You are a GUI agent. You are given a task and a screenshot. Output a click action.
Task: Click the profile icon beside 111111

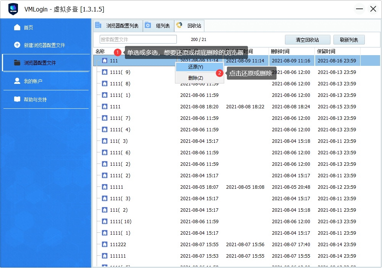(105, 256)
